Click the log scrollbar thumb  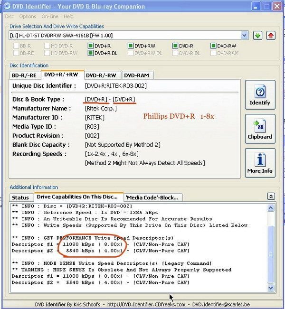[x=271, y=254]
